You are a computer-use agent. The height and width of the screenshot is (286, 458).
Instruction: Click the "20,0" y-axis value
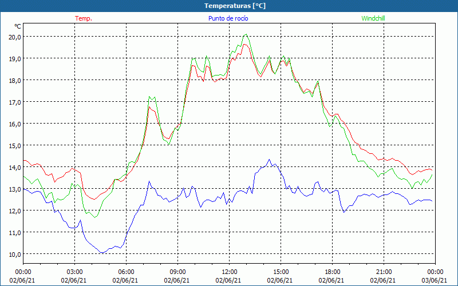point(15,37)
